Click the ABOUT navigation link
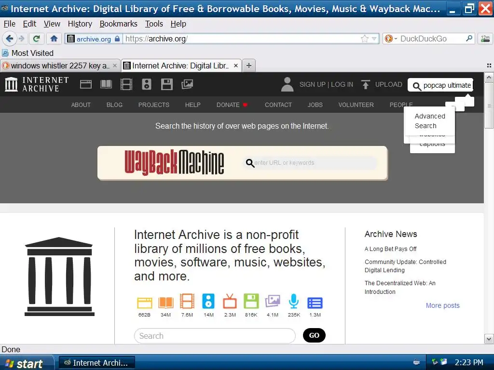 81,105
